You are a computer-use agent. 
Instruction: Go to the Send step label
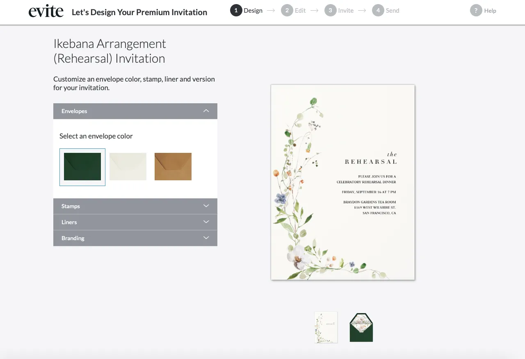393,11
